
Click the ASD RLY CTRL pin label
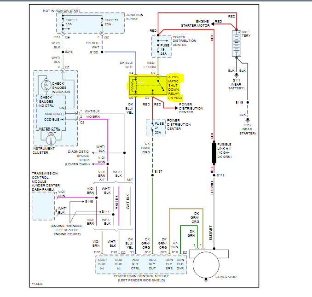pos(135,264)
